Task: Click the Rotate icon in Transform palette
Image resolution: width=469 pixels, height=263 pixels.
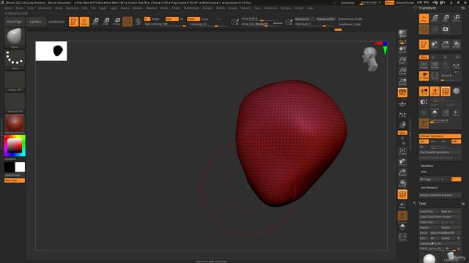Action: 456,18
